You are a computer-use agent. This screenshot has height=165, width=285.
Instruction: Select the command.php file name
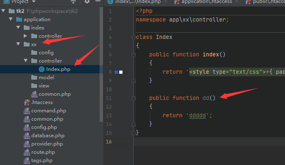coord(49,111)
